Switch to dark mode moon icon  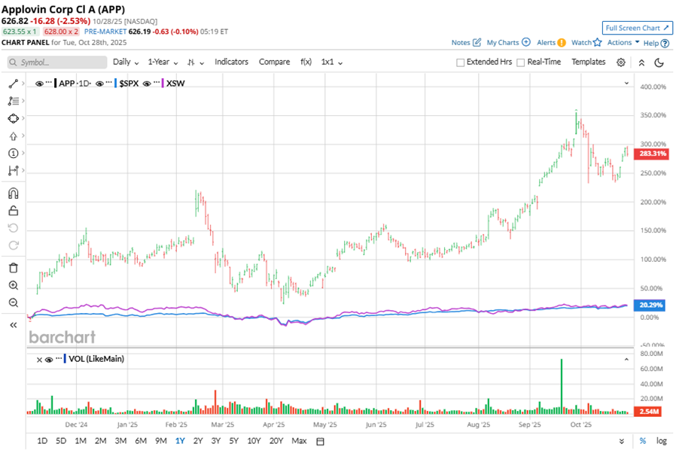pos(659,62)
